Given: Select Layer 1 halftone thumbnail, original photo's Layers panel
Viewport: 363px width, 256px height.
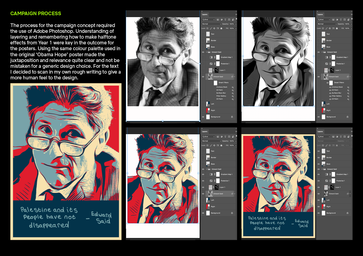Looking at the screenshot, I should [x=210, y=70].
